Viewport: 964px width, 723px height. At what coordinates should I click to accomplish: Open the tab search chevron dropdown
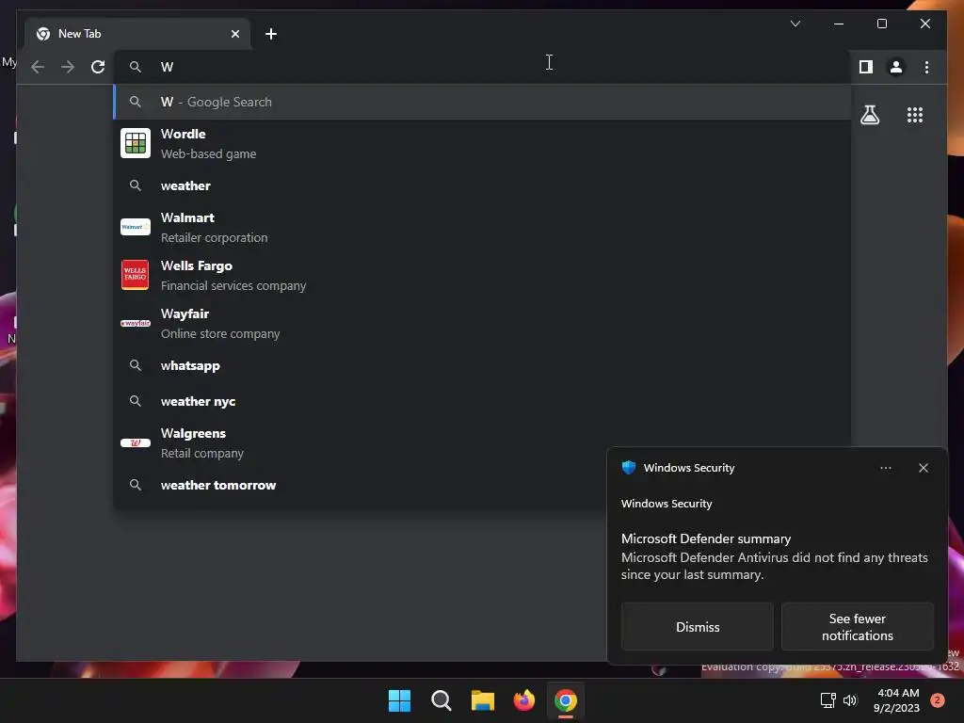coord(795,24)
